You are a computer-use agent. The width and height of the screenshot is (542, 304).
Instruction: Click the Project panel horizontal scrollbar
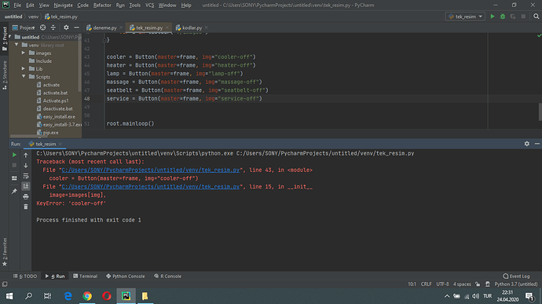[x=29, y=136]
